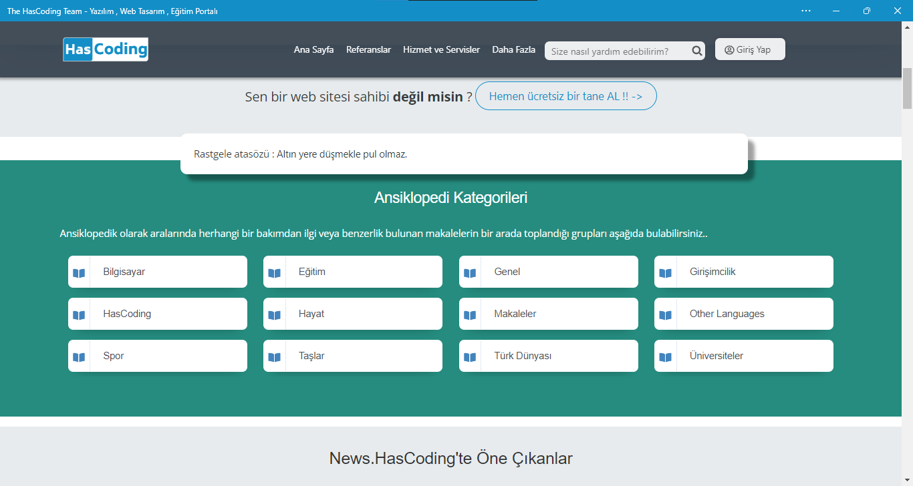The width and height of the screenshot is (913, 486).
Task: Click the book icon beside Türk Dünyası
Action: [470, 357]
